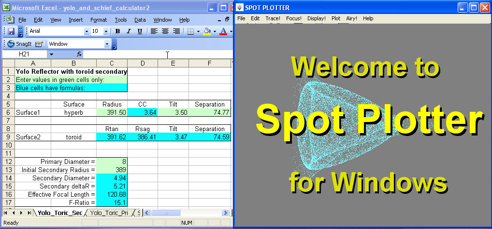Open Spot Plotter File menu
This screenshot has height=229, width=492.
[x=241, y=18]
